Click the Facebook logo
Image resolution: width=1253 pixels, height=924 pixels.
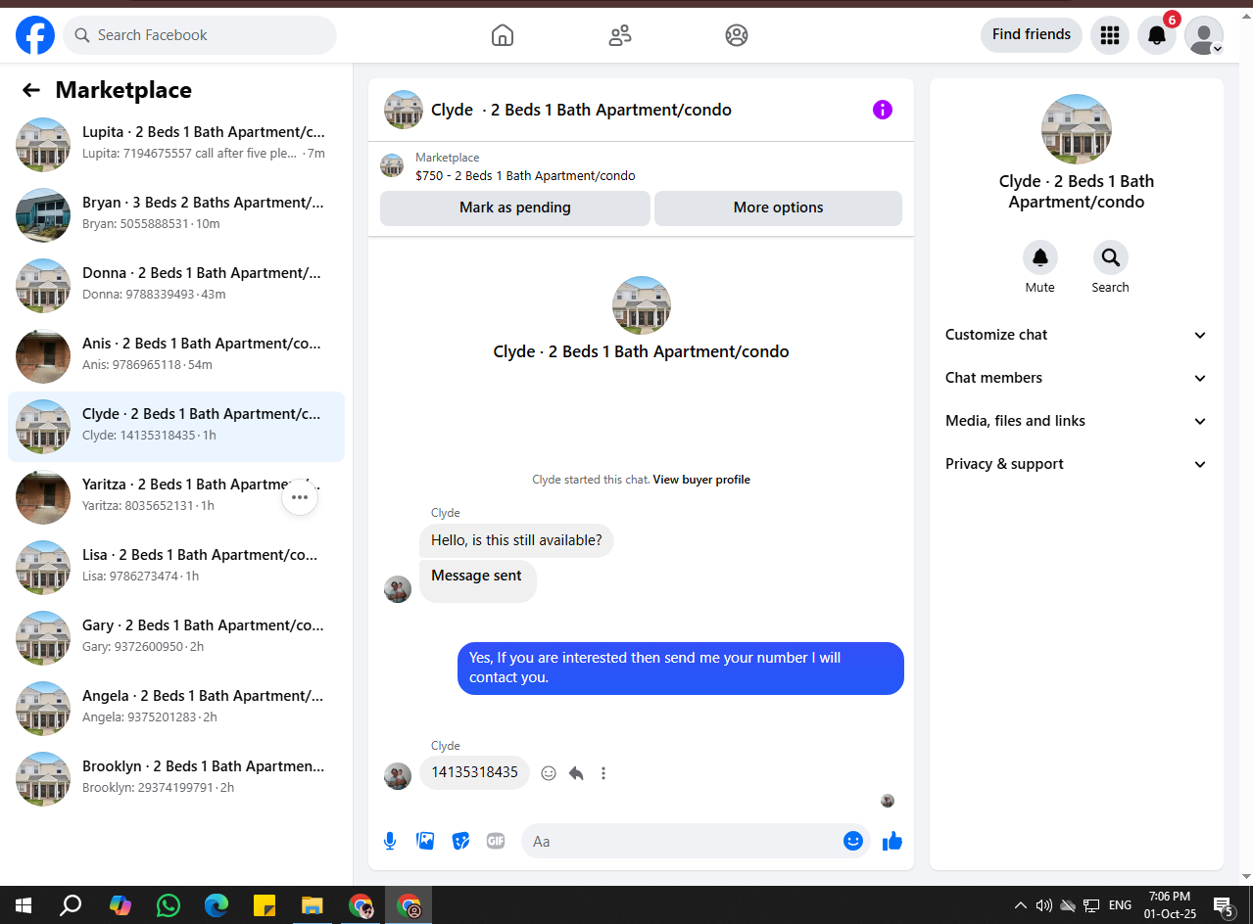pos(35,35)
